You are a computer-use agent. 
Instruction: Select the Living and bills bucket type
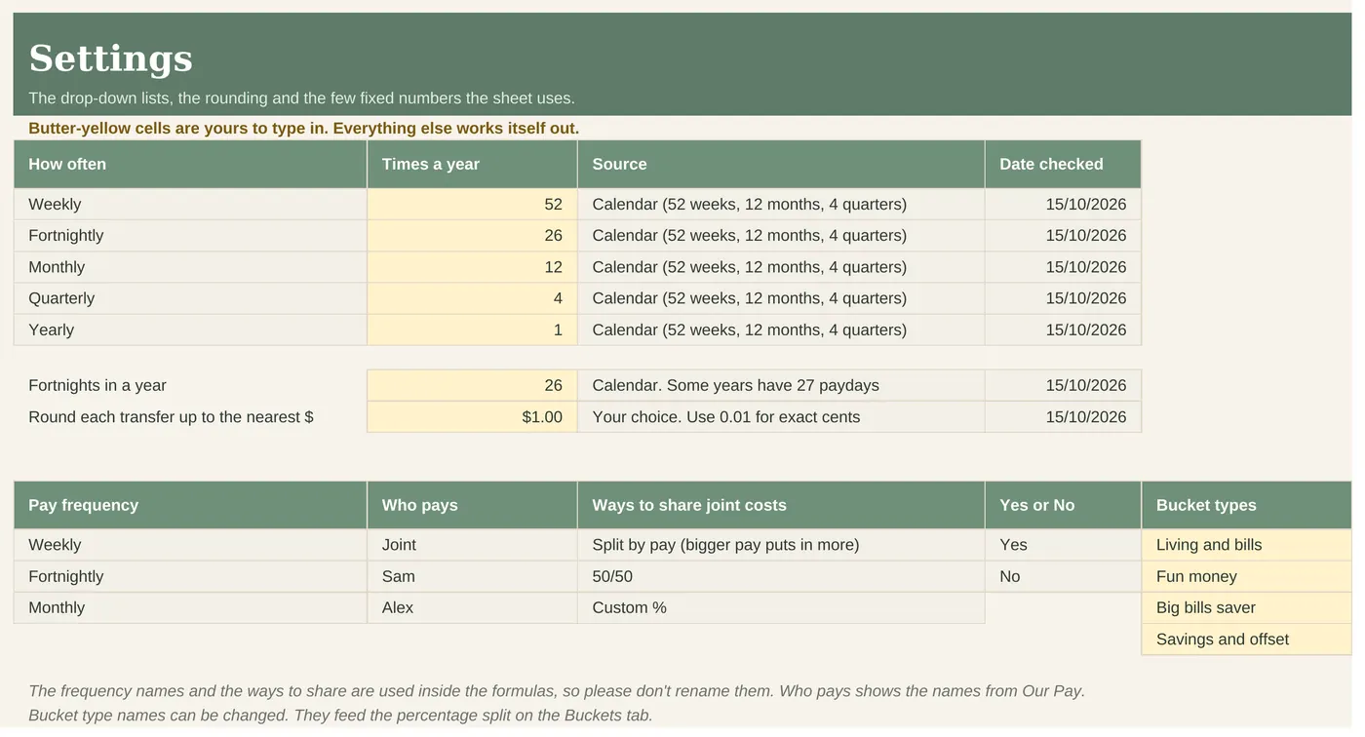(1246, 545)
